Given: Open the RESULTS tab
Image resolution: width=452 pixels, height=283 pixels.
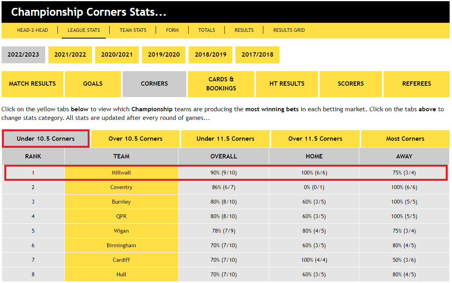Looking at the screenshot, I should pos(244,30).
